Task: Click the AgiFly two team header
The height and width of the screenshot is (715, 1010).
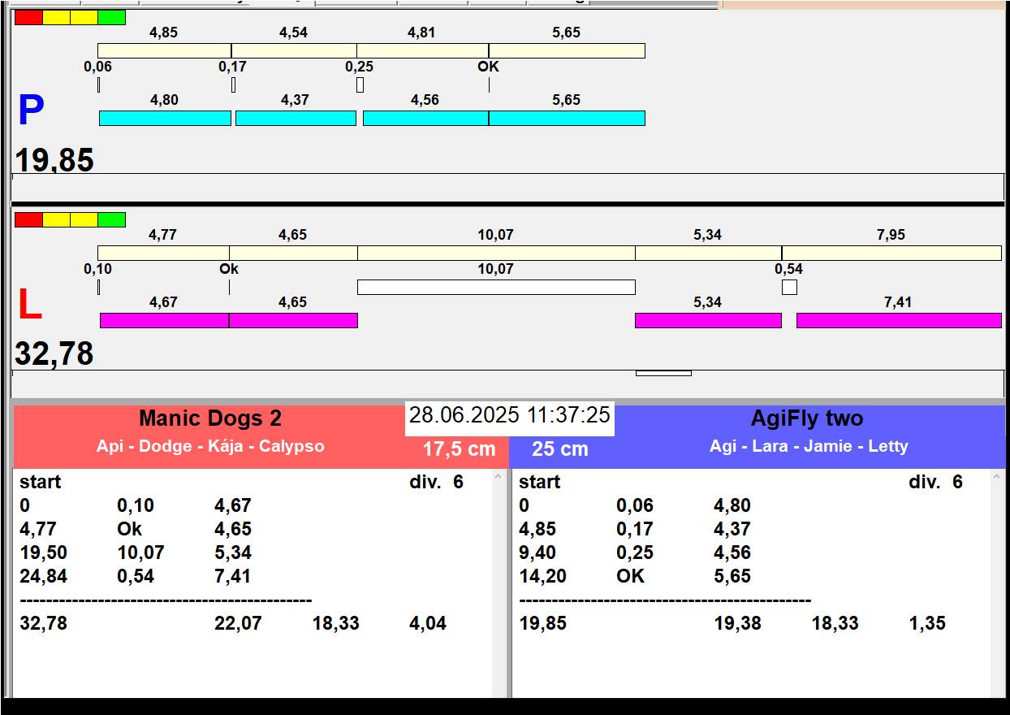Action: click(x=806, y=419)
